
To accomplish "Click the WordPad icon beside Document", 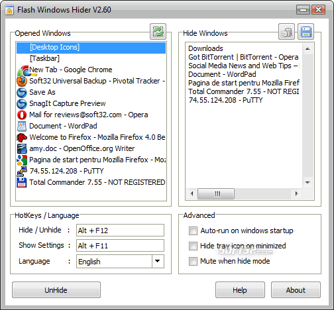I will (22, 126).
